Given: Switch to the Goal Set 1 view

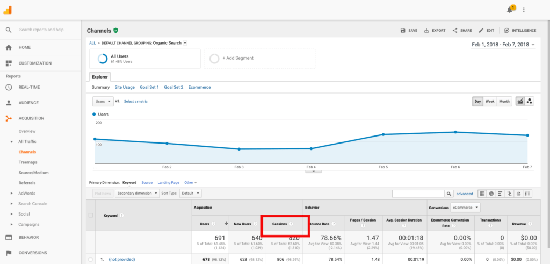Looking at the screenshot, I should 149,88.
